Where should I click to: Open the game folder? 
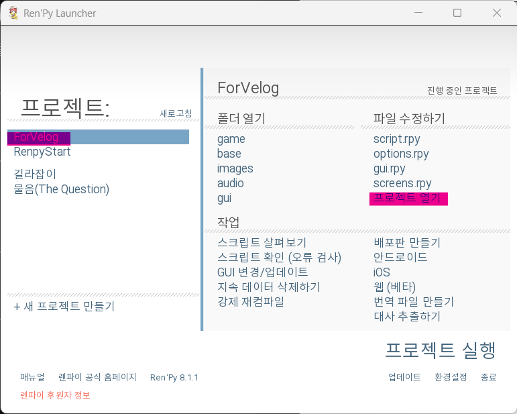pos(231,139)
